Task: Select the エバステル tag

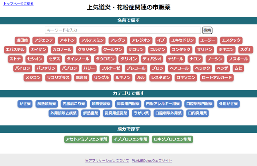Action: coord(15,50)
